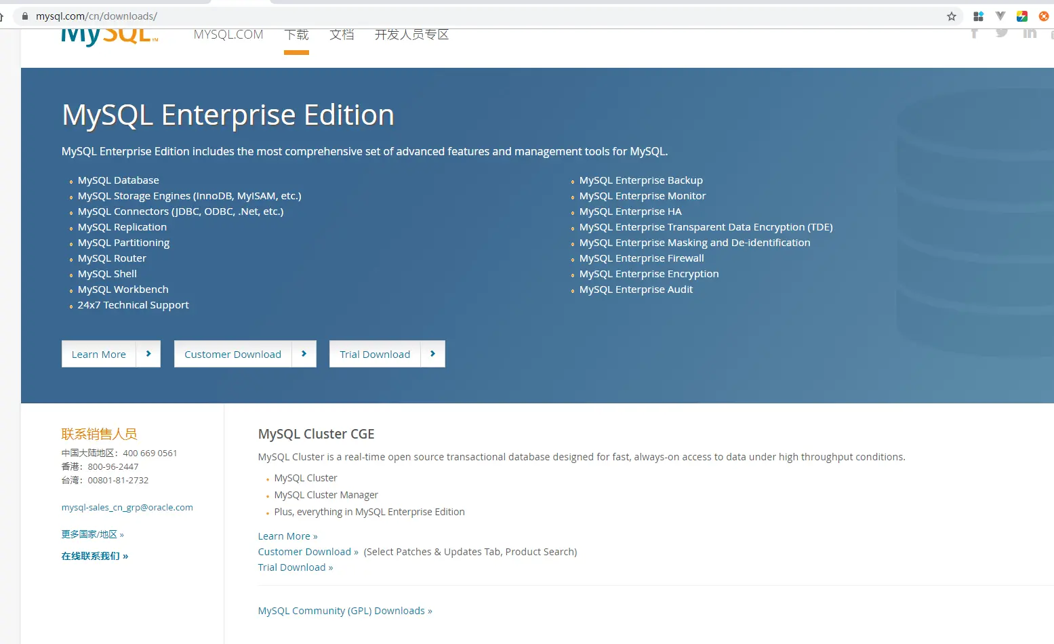This screenshot has height=644, width=1054.
Task: Click the 联系销售人员 heading
Action: click(100, 434)
